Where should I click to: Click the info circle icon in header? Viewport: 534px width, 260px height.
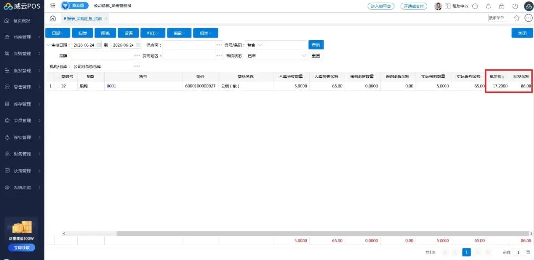[475, 6]
